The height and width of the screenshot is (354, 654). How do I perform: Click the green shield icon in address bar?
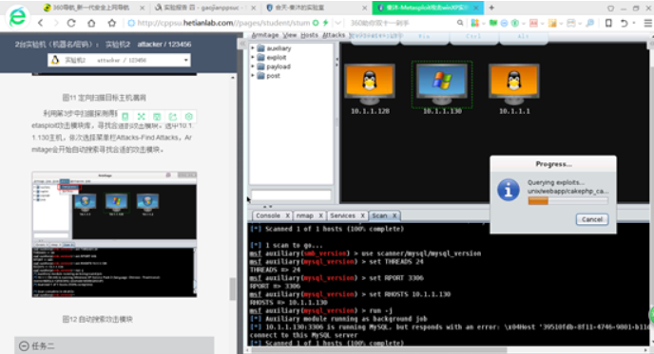pyautogui.click(x=316, y=23)
